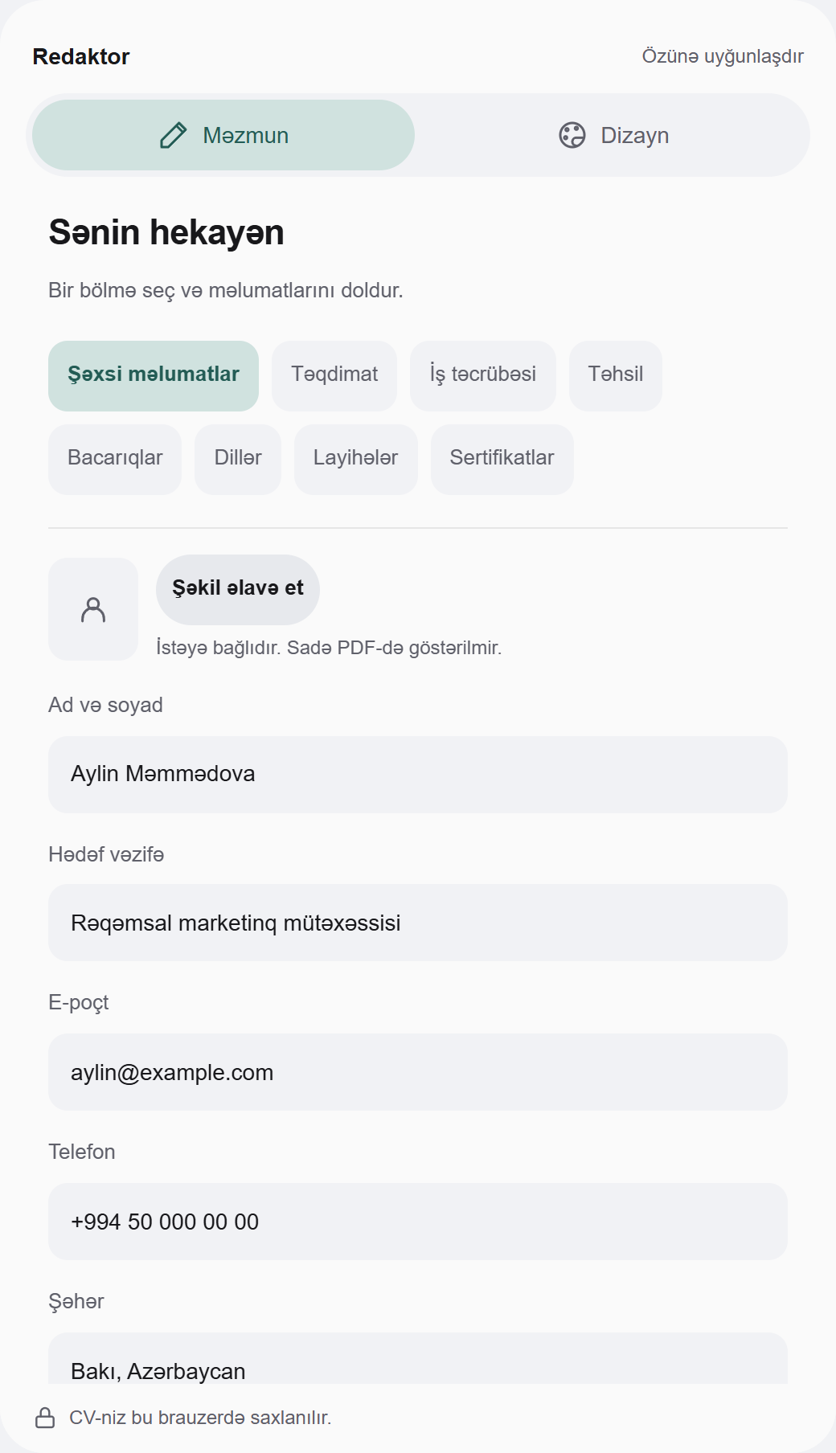Click the Hədəf vəzifə label

106,854
